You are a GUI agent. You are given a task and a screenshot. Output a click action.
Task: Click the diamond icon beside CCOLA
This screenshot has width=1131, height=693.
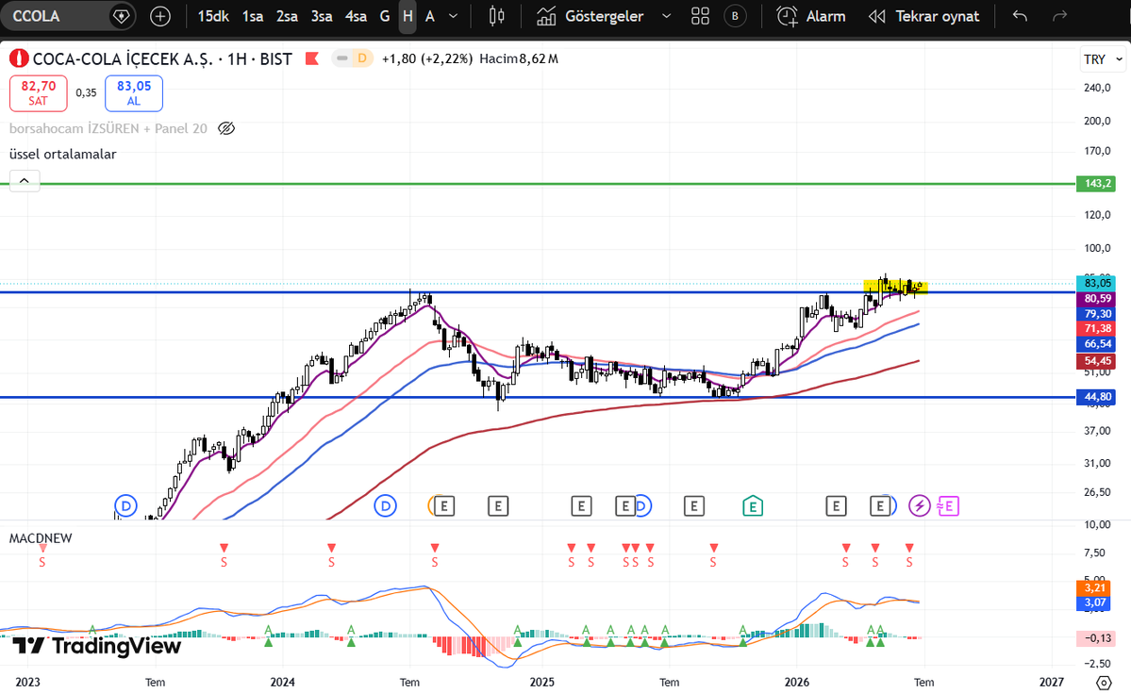[x=122, y=16]
